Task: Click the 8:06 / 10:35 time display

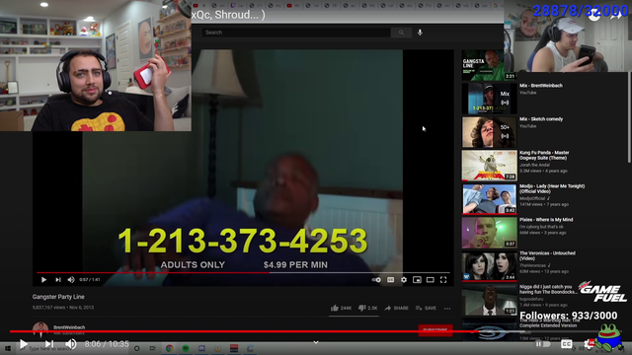Action: point(107,344)
